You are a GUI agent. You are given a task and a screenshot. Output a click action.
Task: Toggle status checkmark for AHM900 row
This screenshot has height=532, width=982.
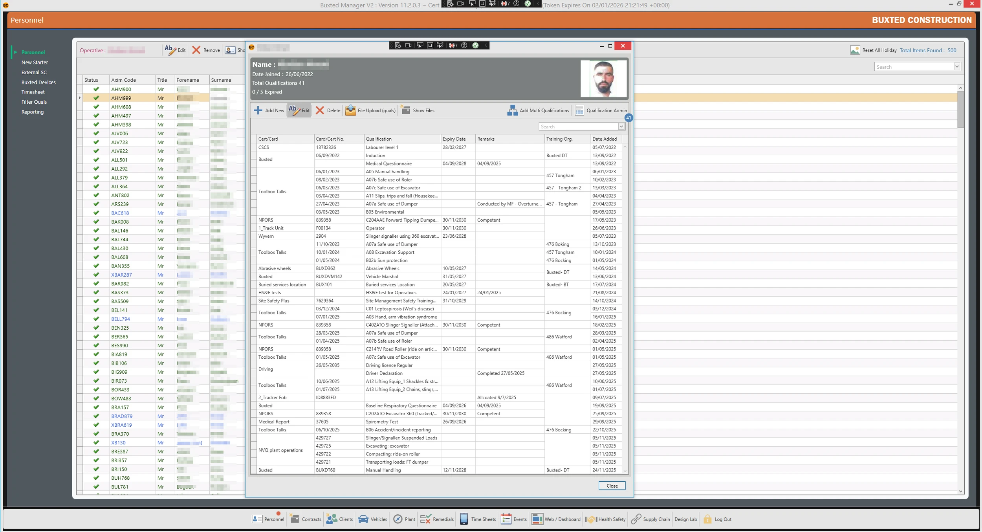pos(96,89)
